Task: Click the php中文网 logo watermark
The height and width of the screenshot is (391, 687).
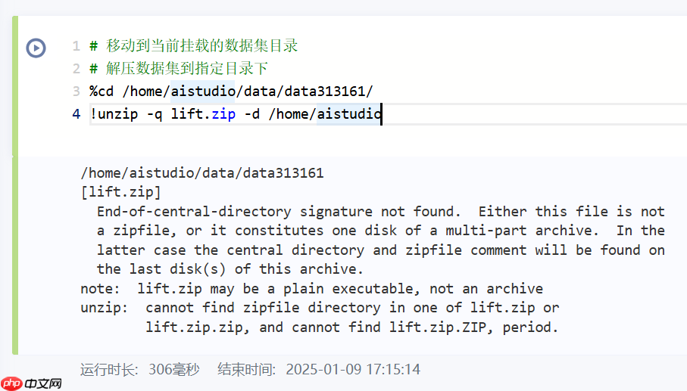Action: 32,383
